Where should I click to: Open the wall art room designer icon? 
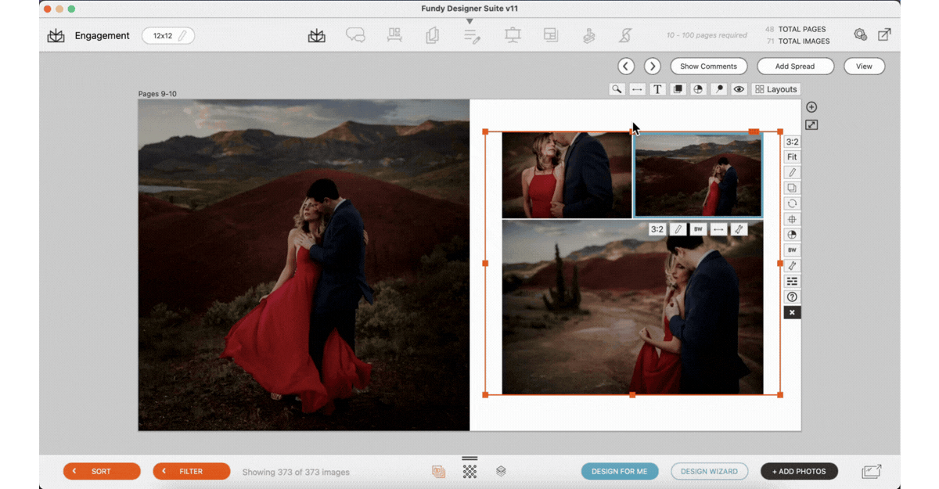click(x=394, y=35)
